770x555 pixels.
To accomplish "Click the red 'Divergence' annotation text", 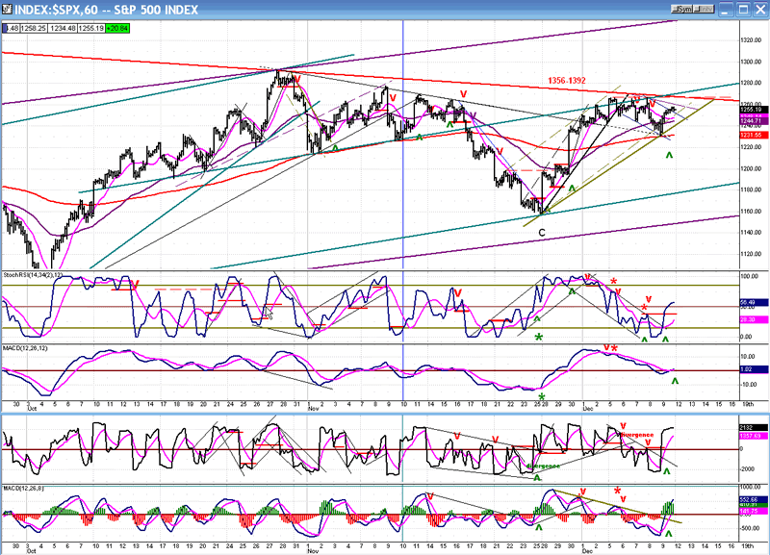I will click(636, 434).
